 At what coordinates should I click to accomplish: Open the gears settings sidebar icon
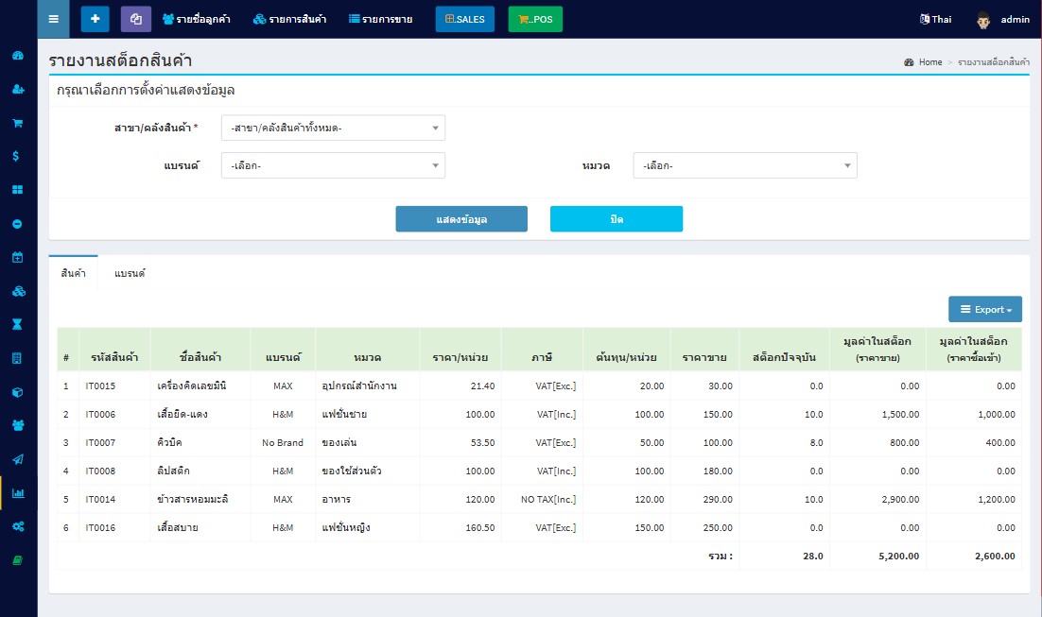18,526
